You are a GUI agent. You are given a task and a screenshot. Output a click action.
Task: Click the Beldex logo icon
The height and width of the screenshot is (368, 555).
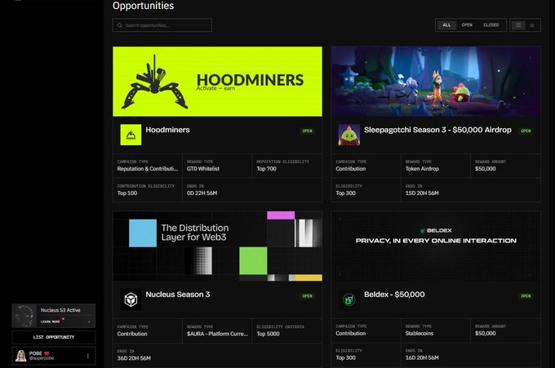(x=349, y=299)
